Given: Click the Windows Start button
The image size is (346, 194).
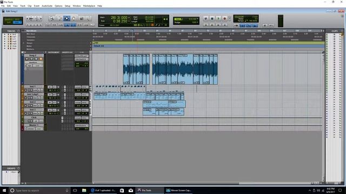Looking at the screenshot, I should pyautogui.click(x=4, y=190).
